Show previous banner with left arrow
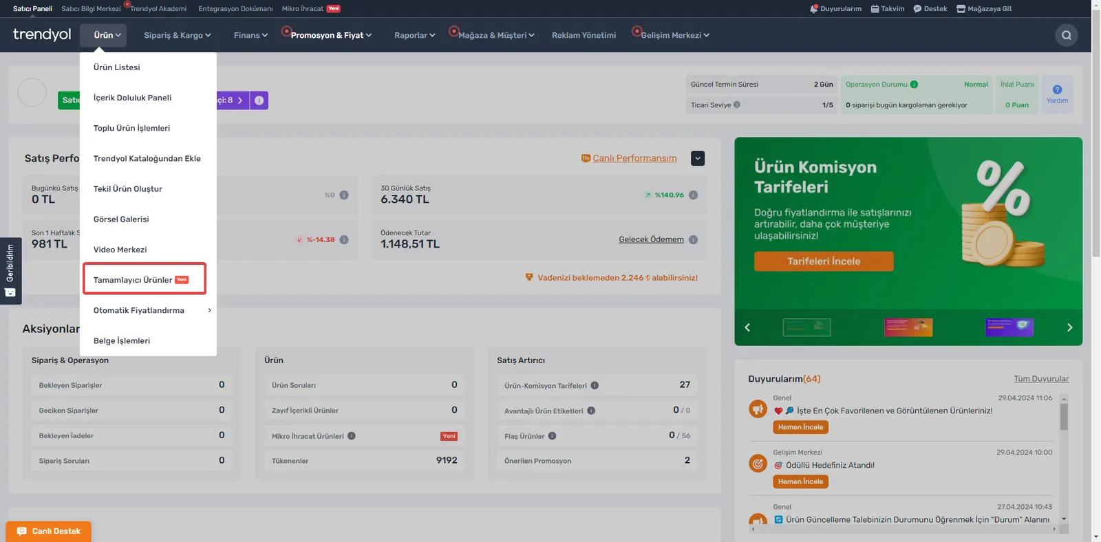Viewport: 1101px width, 542px height. point(747,327)
